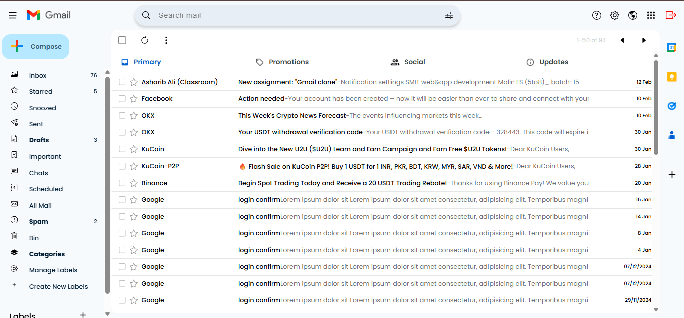
Task: Star the KuCoin email dated 30 Jan
Action: click(x=134, y=149)
